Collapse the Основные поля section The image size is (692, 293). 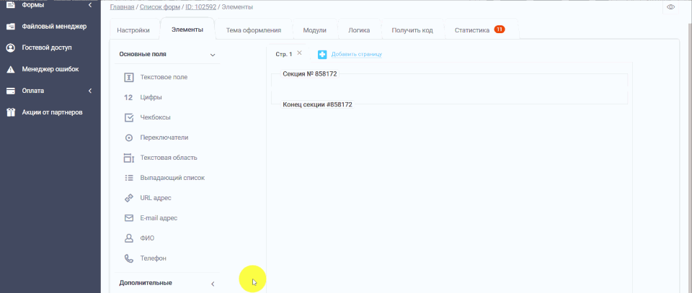point(213,55)
